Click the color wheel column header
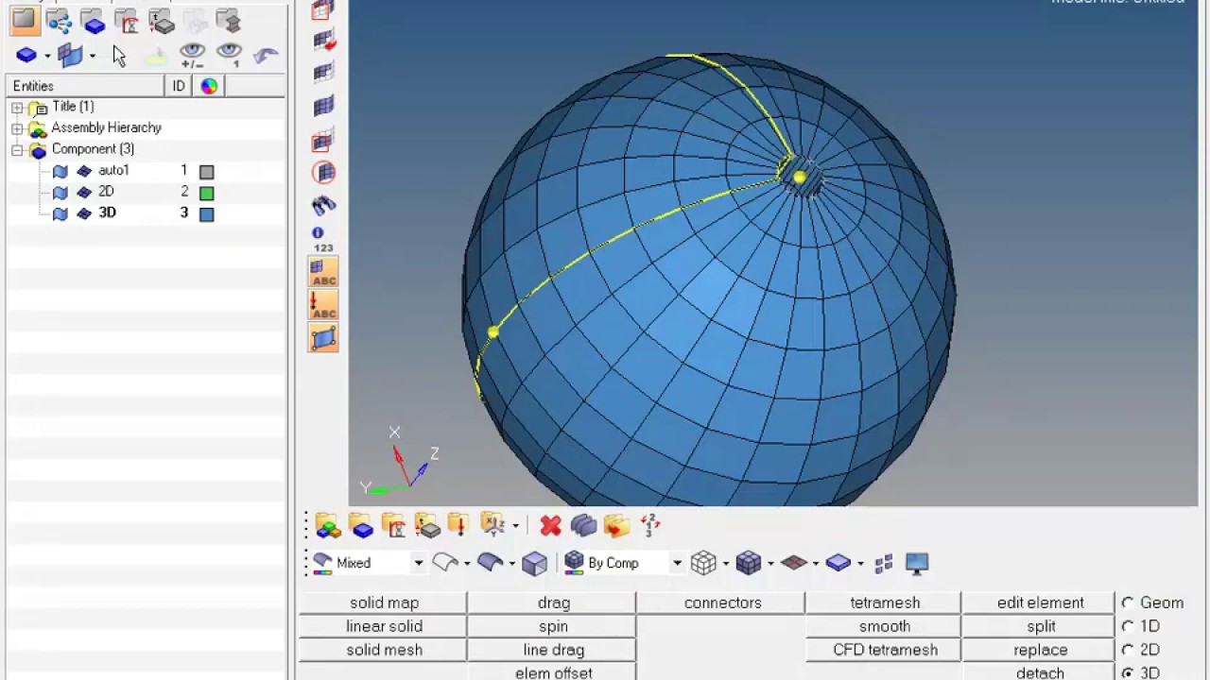 (x=209, y=86)
